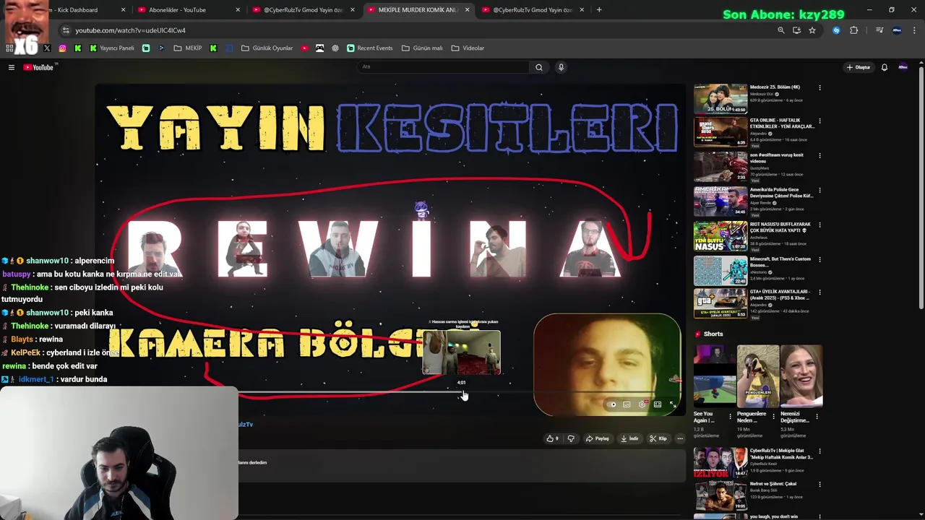Image resolution: width=925 pixels, height=520 pixels.
Task: Open the Videolar bookmark folder
Action: [x=468, y=48]
